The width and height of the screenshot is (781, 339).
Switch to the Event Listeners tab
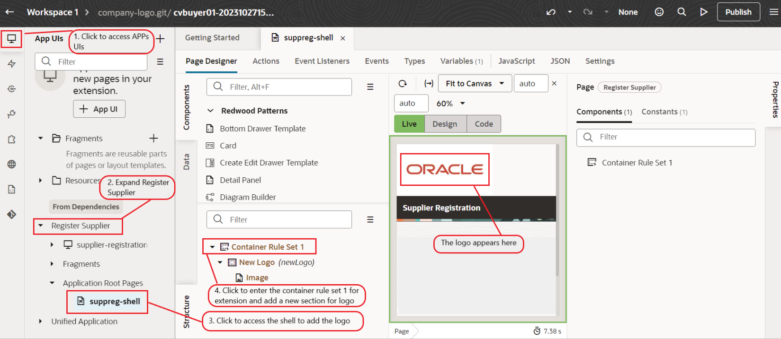click(x=322, y=61)
